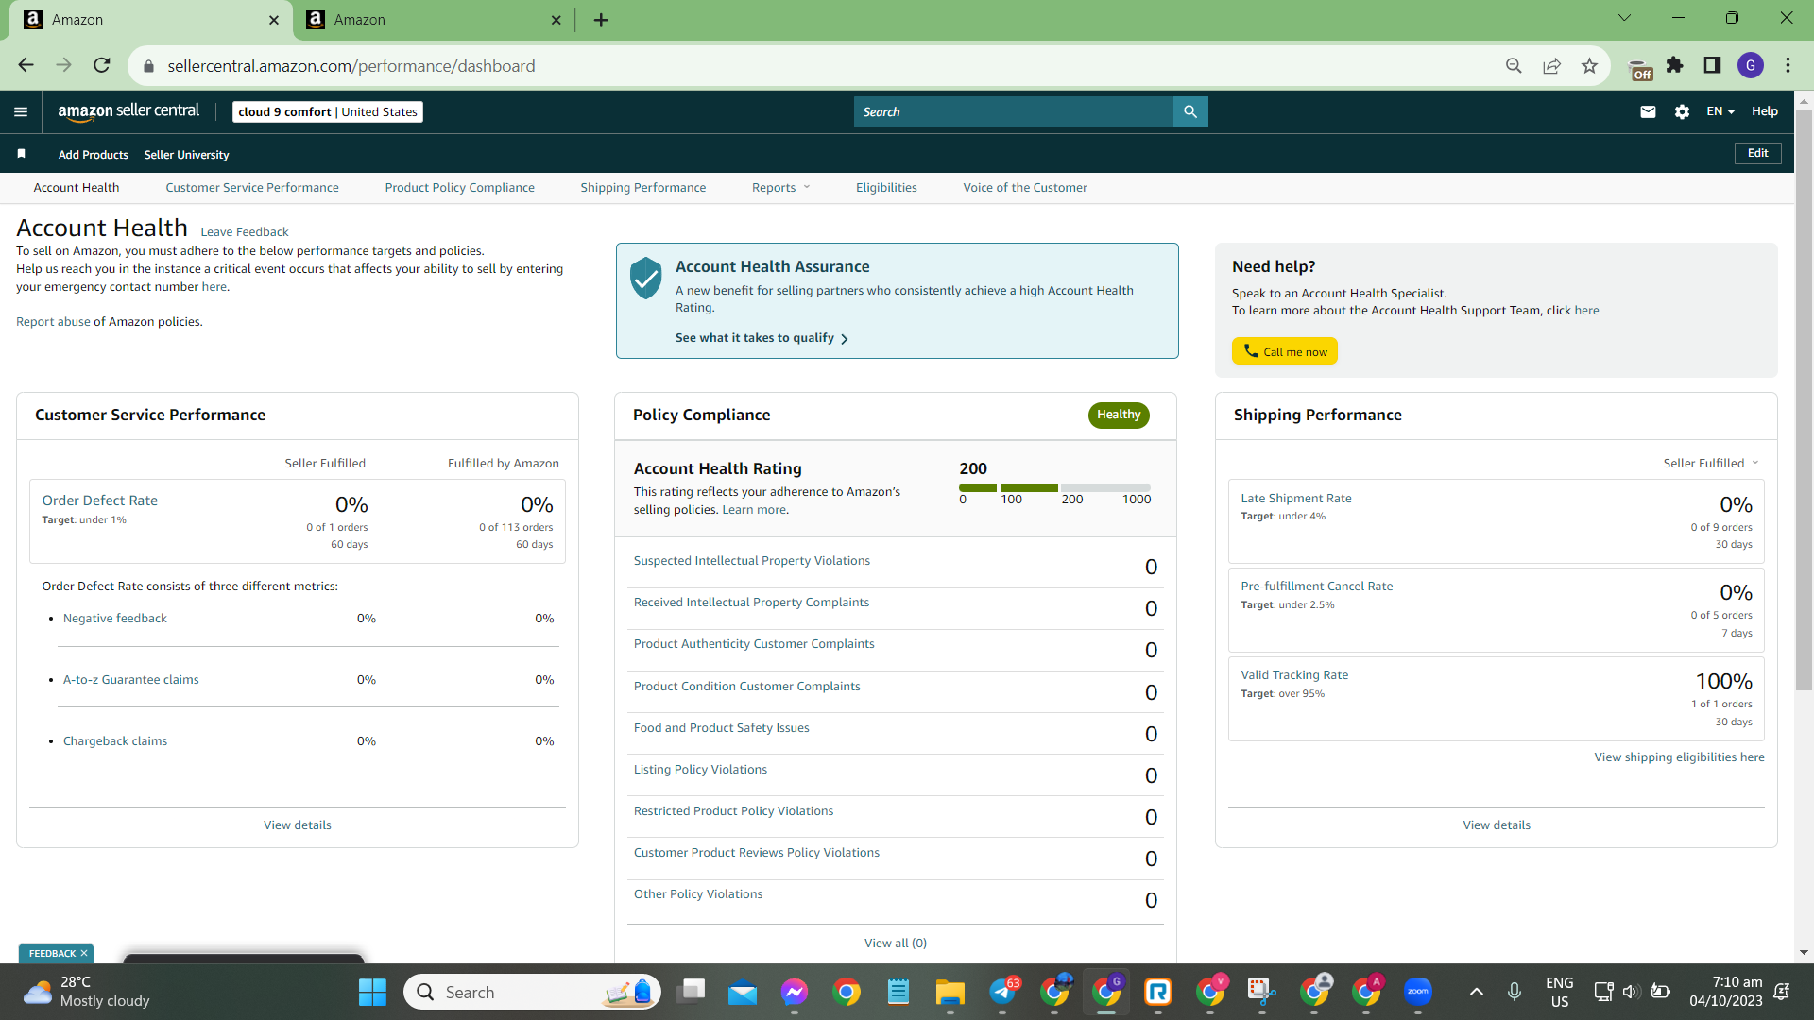Open Late Shipment Rate metric
This screenshot has height=1020, width=1814.
(x=1296, y=498)
